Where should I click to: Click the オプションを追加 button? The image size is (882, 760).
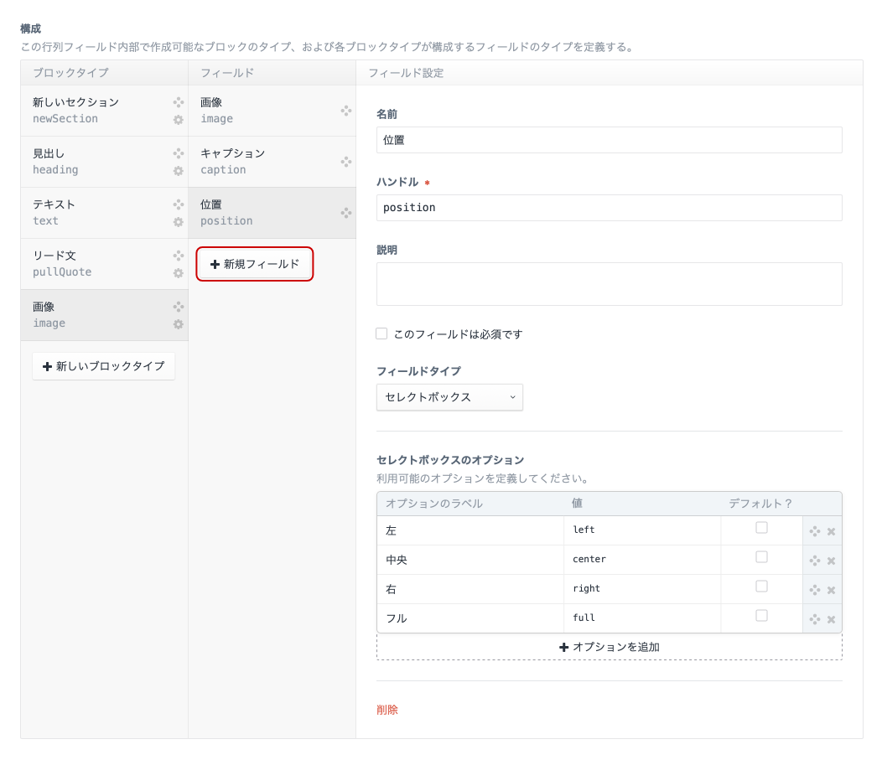[x=610, y=646]
